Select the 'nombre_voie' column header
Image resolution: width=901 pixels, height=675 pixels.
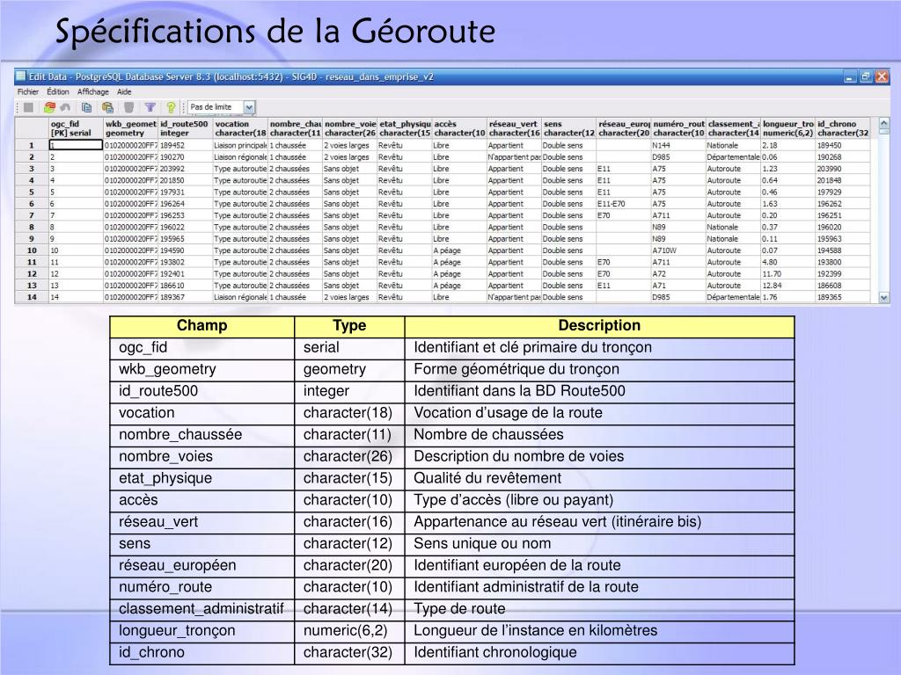coord(350,128)
